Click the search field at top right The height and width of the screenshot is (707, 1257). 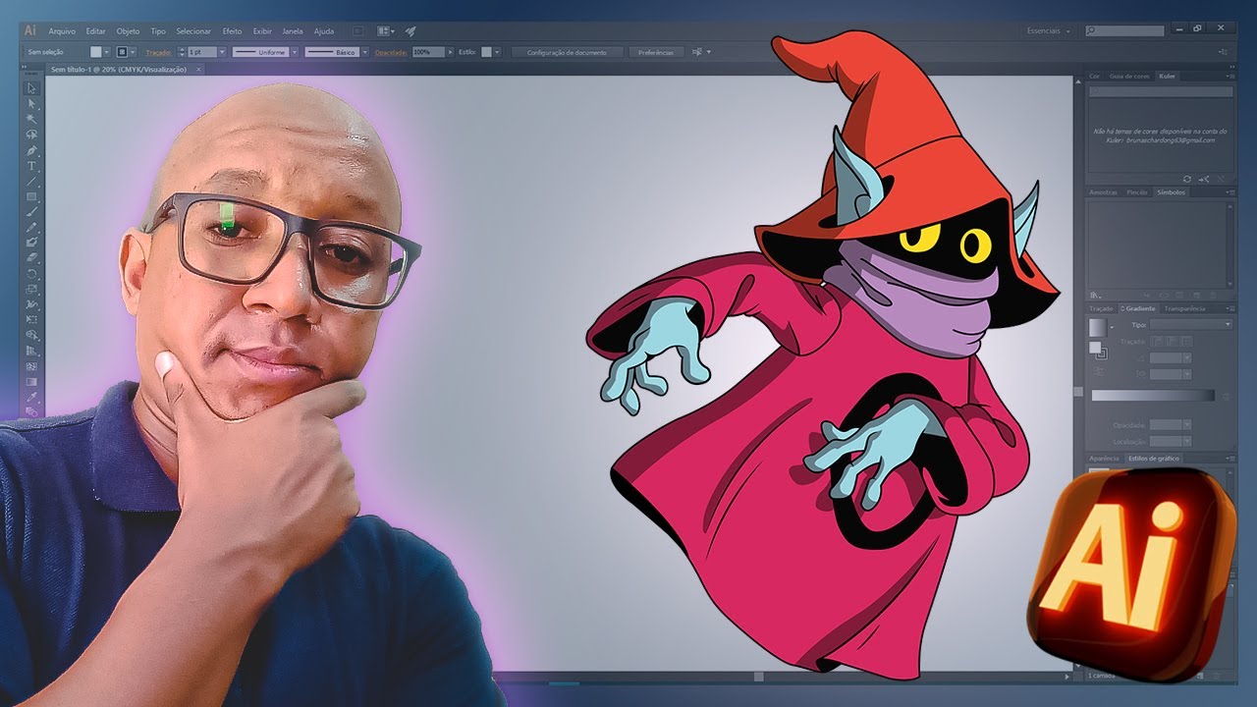(x=1124, y=31)
